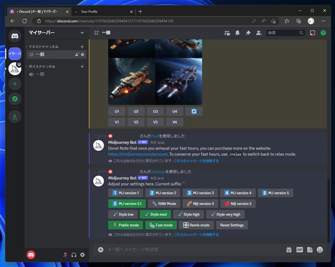This screenshot has width=335, height=267.
Task: Open the emoji picker
Action: (320, 249)
